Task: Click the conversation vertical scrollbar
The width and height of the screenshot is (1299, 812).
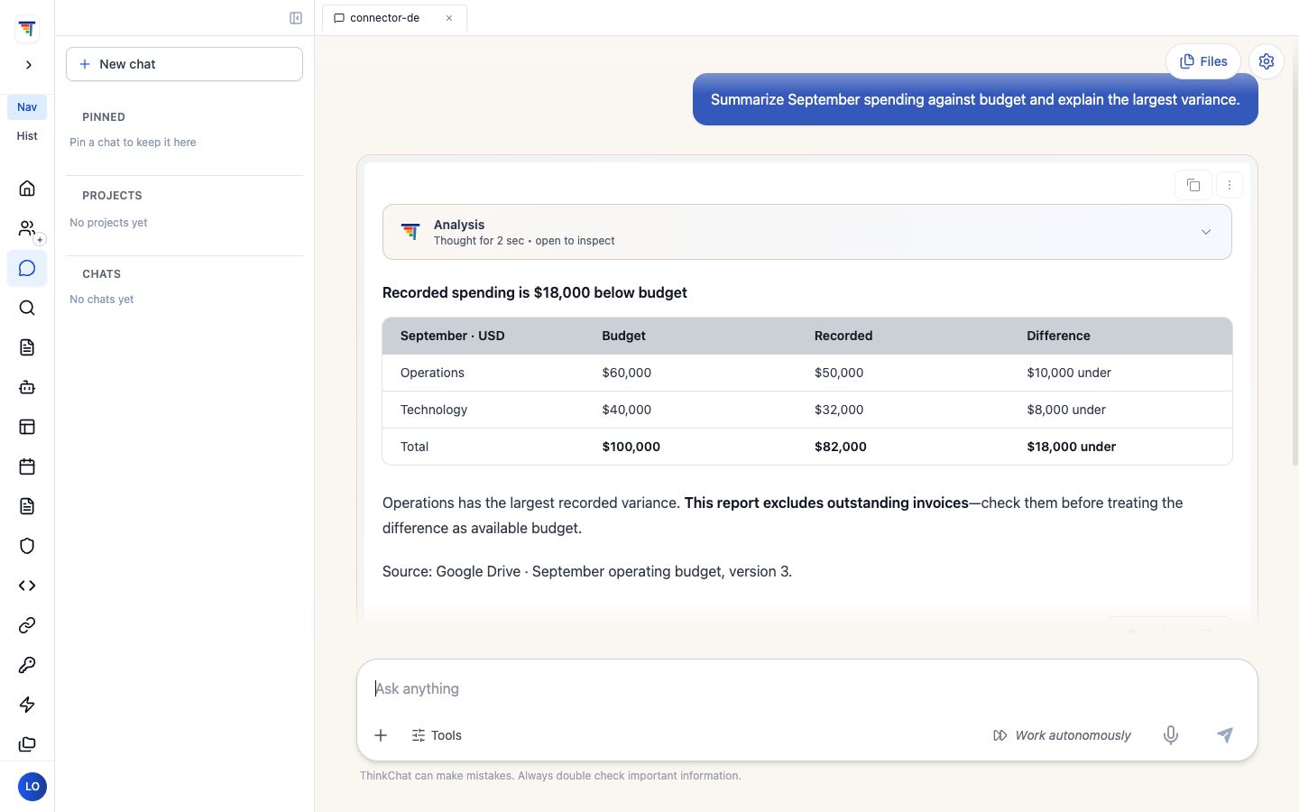Action: pos(1295,253)
